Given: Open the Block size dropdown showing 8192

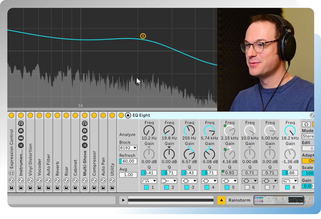Looking at the screenshot, I should point(128,148).
